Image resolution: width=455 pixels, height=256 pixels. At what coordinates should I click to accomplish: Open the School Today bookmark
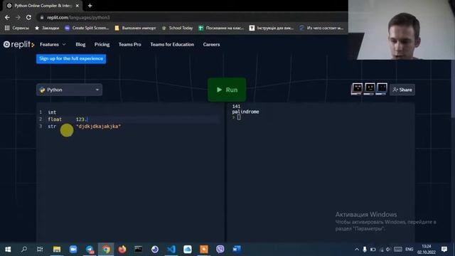(x=177, y=28)
